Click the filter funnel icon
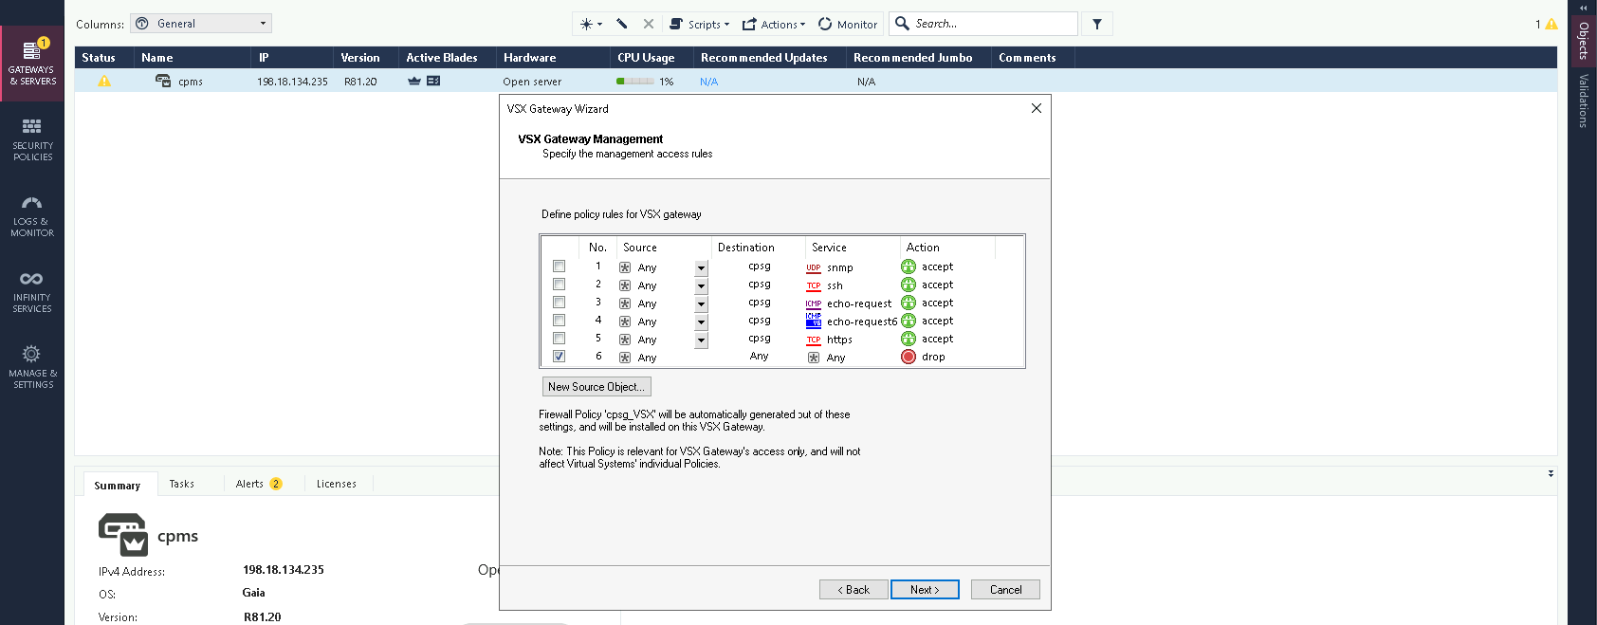 1097,24
